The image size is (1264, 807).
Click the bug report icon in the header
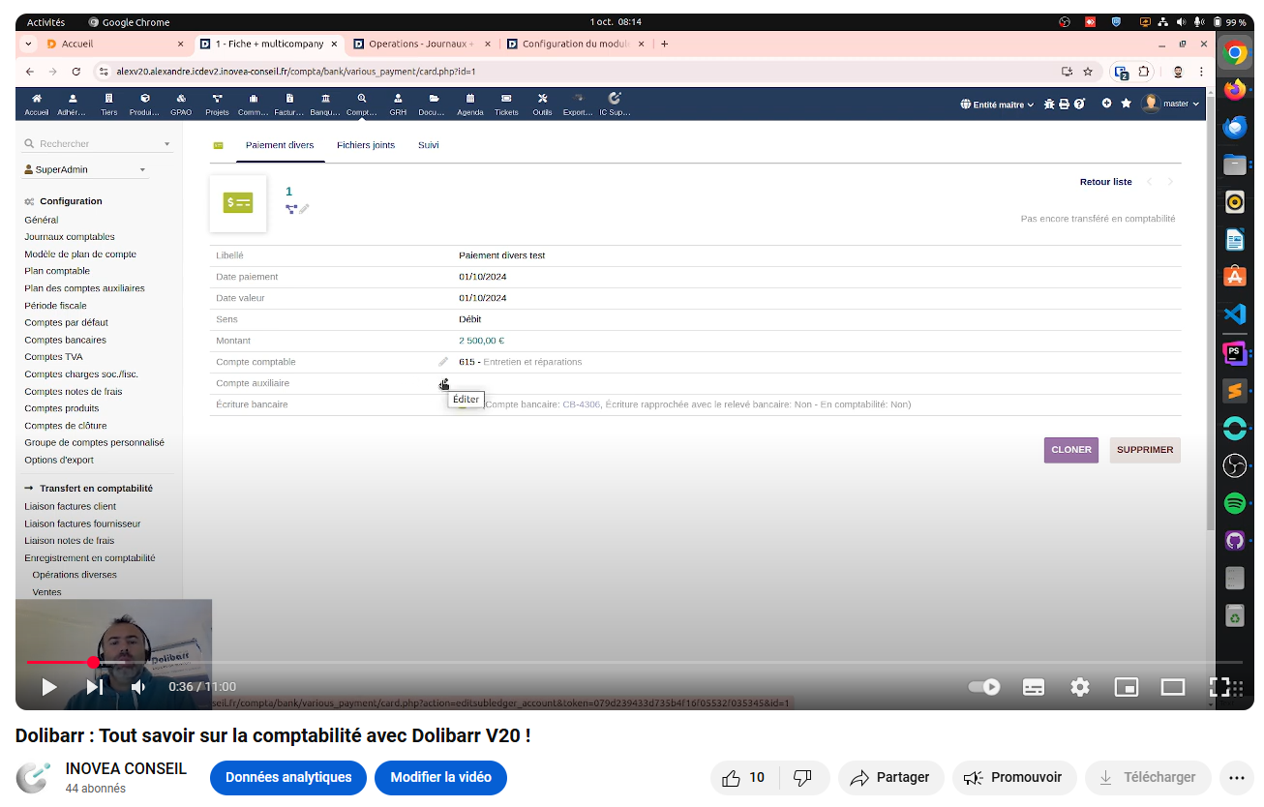pos(1049,104)
